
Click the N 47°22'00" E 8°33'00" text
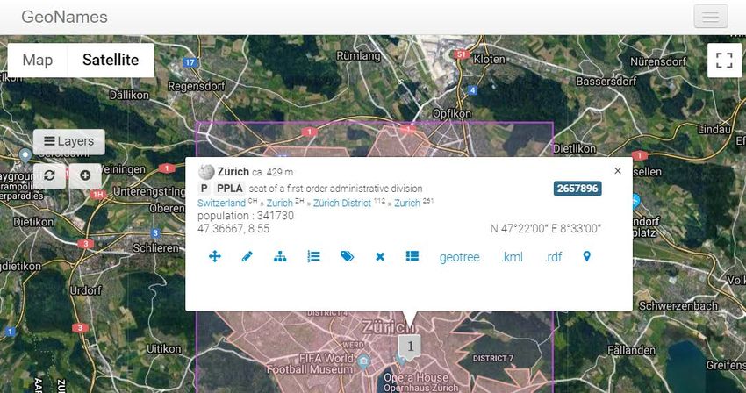(x=546, y=229)
